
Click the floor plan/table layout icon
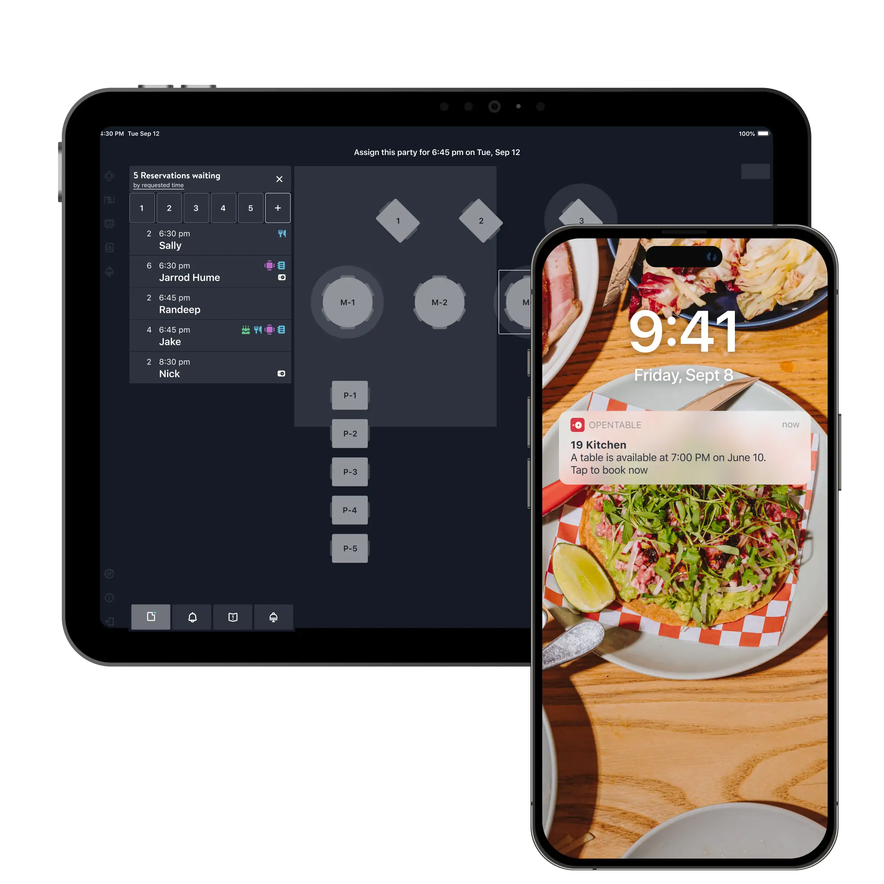(x=111, y=177)
